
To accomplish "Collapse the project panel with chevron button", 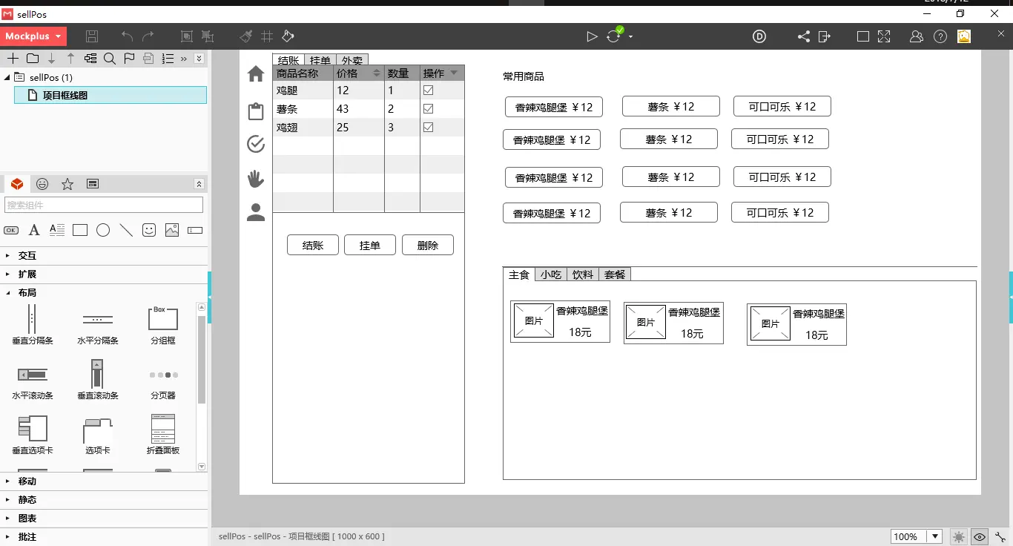I will coord(199,59).
